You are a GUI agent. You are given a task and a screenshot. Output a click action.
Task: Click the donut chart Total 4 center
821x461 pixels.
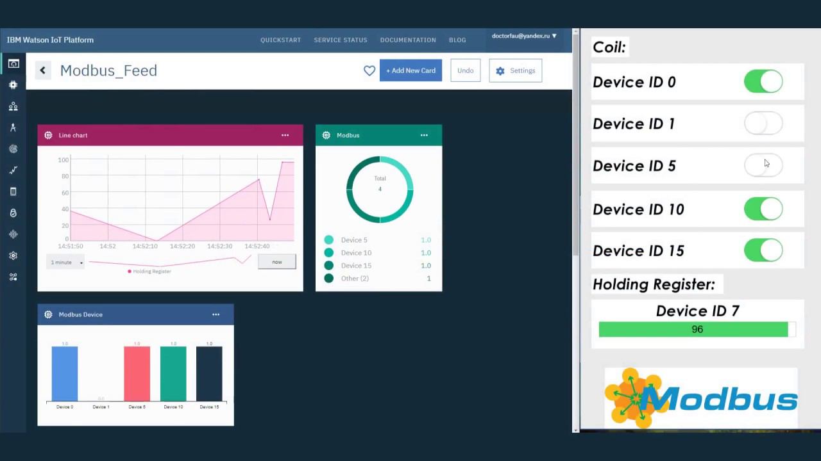pos(380,184)
